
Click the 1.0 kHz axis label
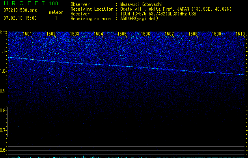coord(3,71)
